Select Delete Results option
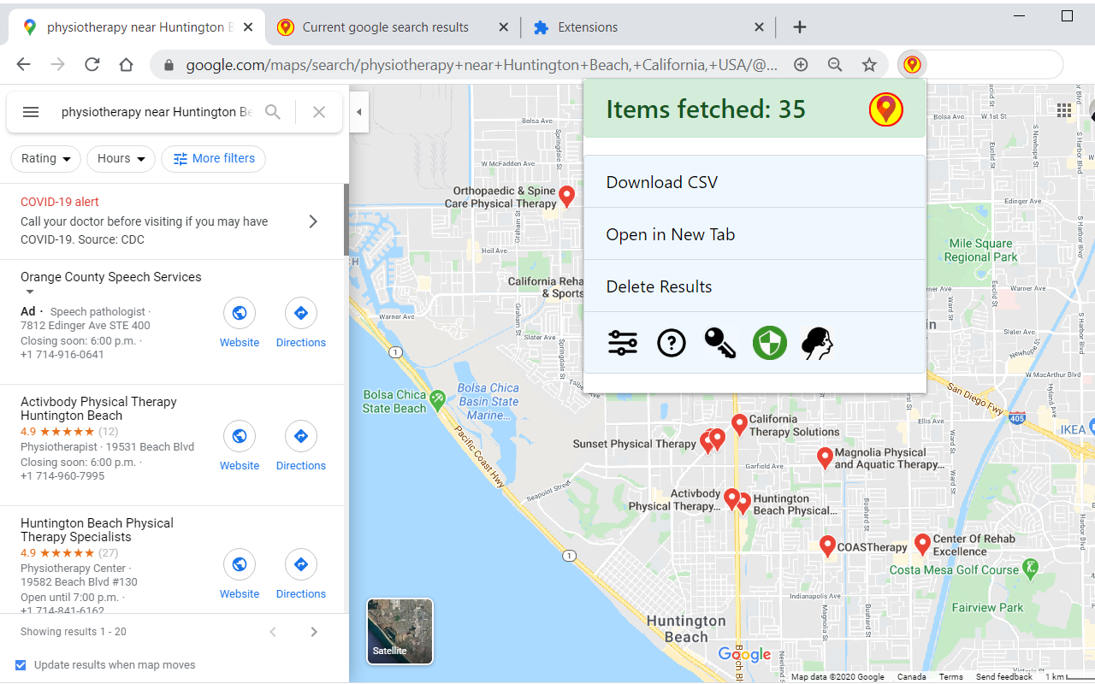Image resolution: width=1095 pixels, height=684 pixels. pyautogui.click(x=755, y=286)
